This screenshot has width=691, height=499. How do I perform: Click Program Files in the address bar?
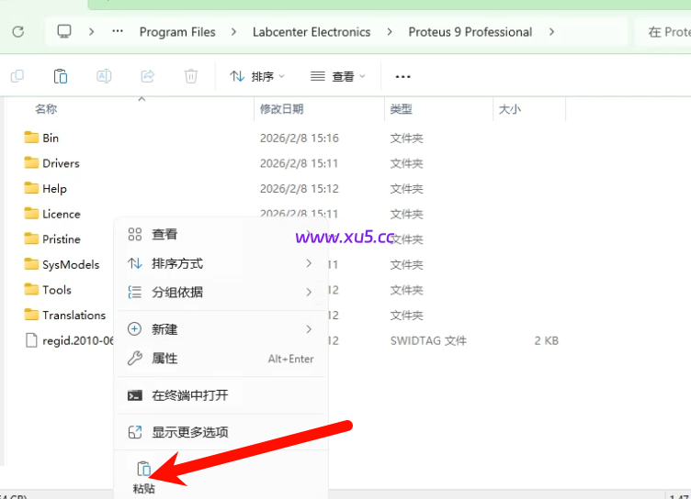tap(177, 32)
